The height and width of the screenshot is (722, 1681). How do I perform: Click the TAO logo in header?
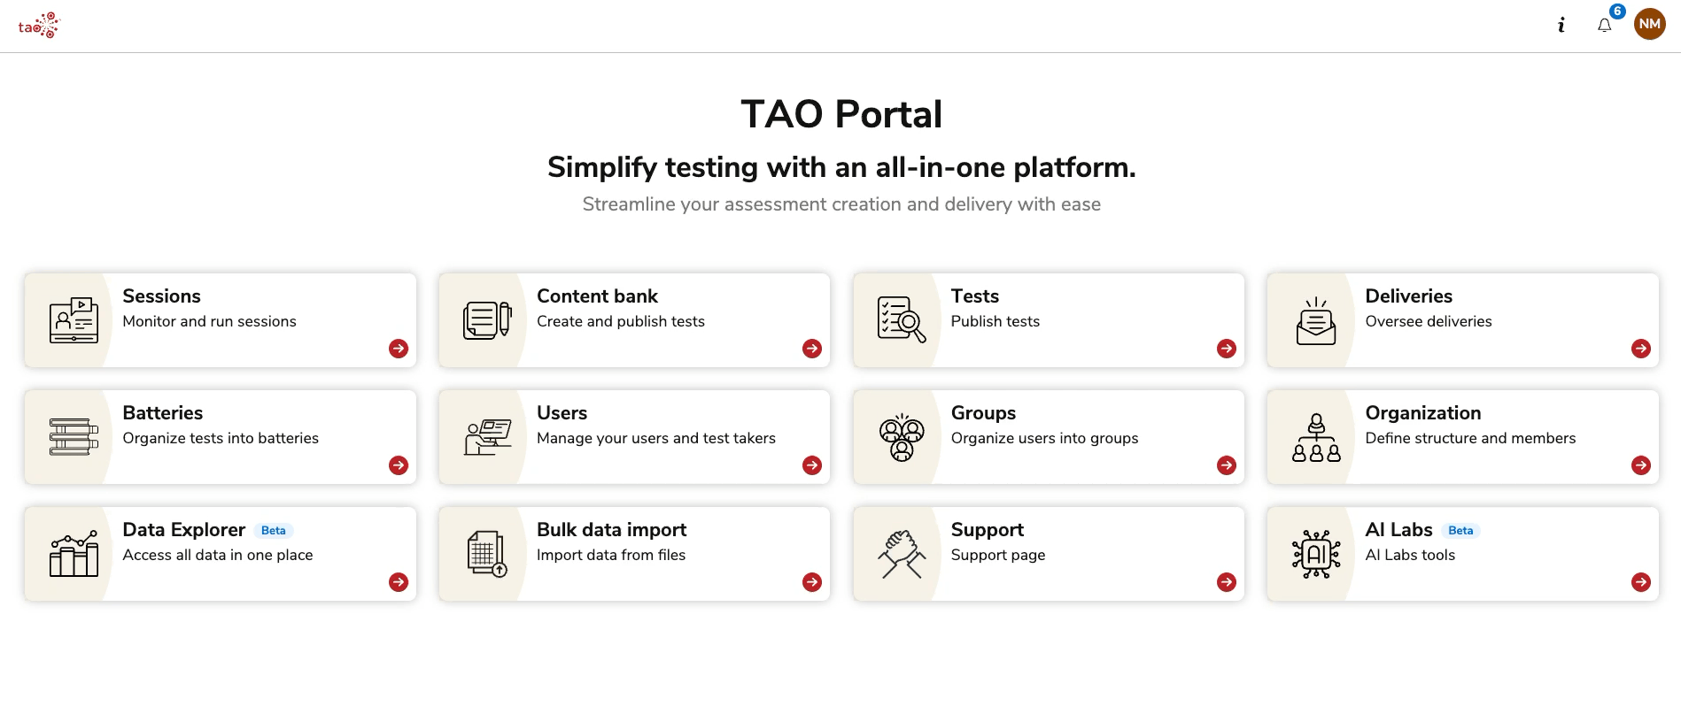[39, 26]
